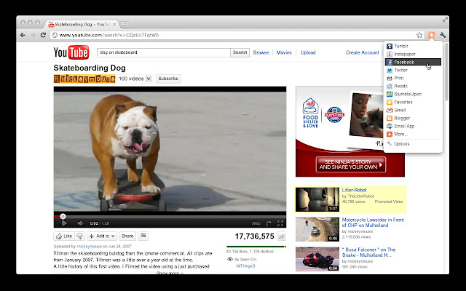Mute the video volume icon
This screenshot has height=291, width=466.
pyautogui.click(x=80, y=223)
